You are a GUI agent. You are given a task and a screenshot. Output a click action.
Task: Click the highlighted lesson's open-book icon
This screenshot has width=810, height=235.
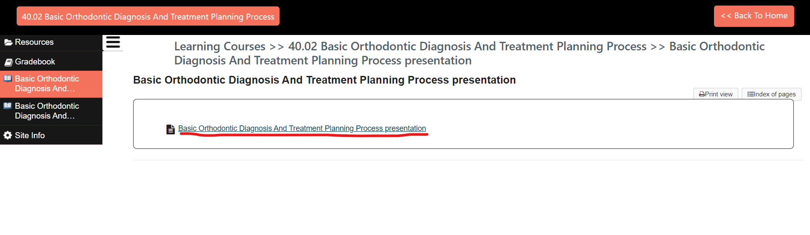tap(8, 78)
